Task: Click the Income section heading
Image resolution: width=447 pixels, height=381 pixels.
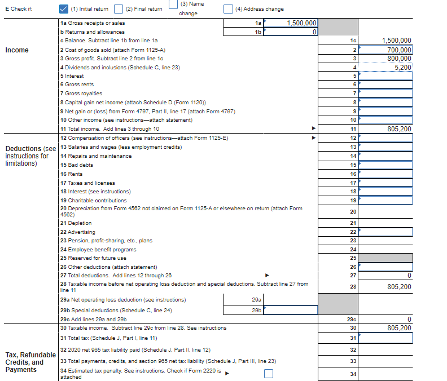Action: click(17, 50)
